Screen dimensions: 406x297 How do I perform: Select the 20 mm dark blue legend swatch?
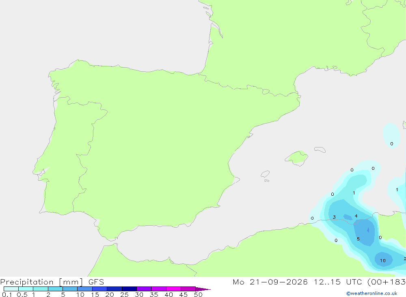[x=114, y=289]
